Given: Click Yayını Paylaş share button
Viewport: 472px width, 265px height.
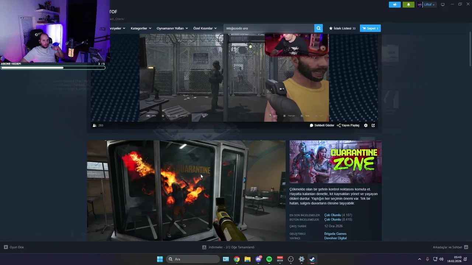Looking at the screenshot, I should (348, 126).
